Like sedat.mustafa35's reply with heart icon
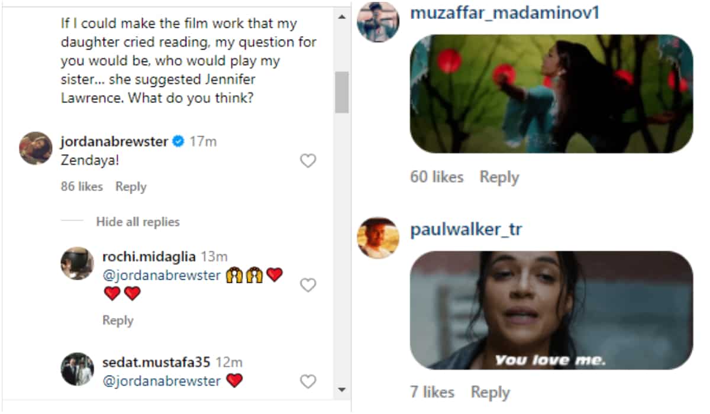Image resolution: width=710 pixels, height=414 pixels. pyautogui.click(x=308, y=381)
